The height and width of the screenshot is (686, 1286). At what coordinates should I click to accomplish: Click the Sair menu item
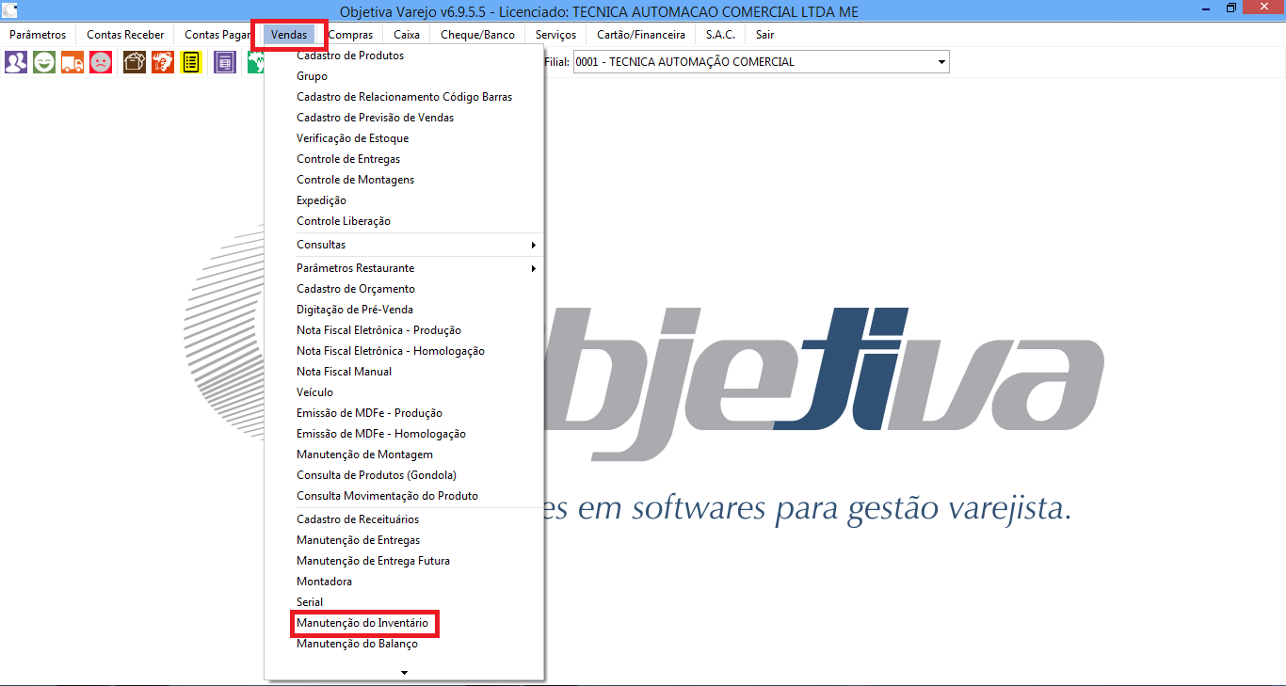[x=764, y=35]
